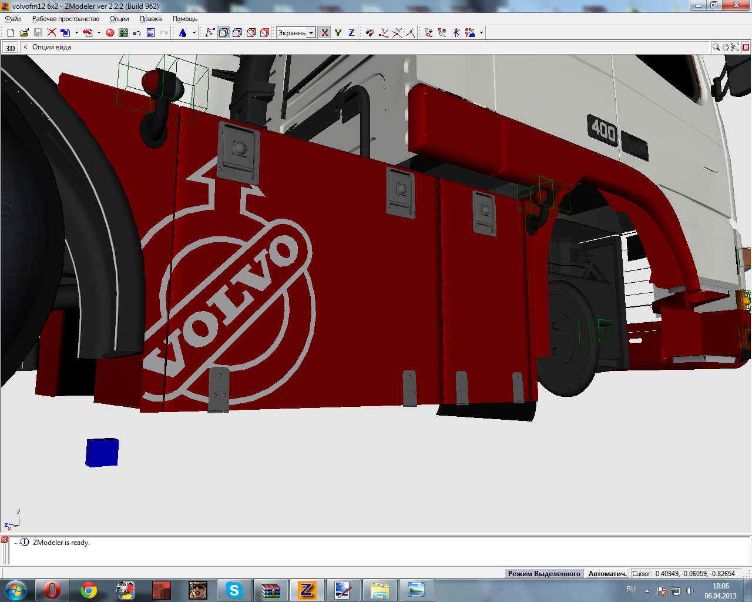Viewport: 752px width, 602px height.
Task: Expand the cone primitive dropdown arrow
Action: (x=194, y=33)
